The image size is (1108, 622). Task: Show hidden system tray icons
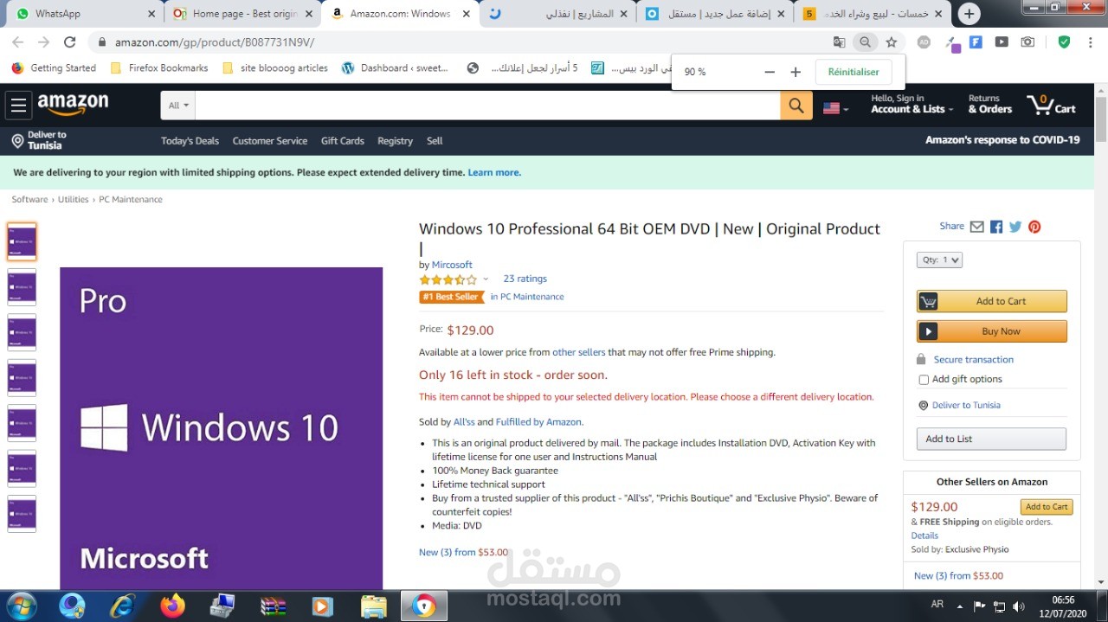tap(959, 606)
